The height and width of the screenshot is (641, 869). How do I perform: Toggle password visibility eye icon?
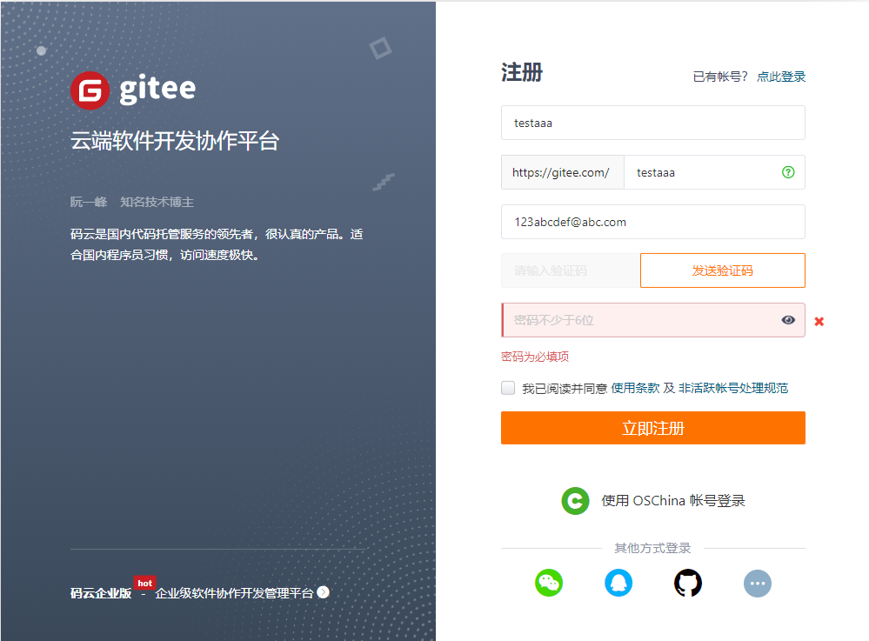[787, 320]
